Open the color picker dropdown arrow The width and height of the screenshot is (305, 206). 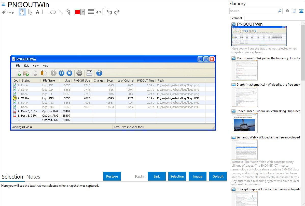(83, 12)
